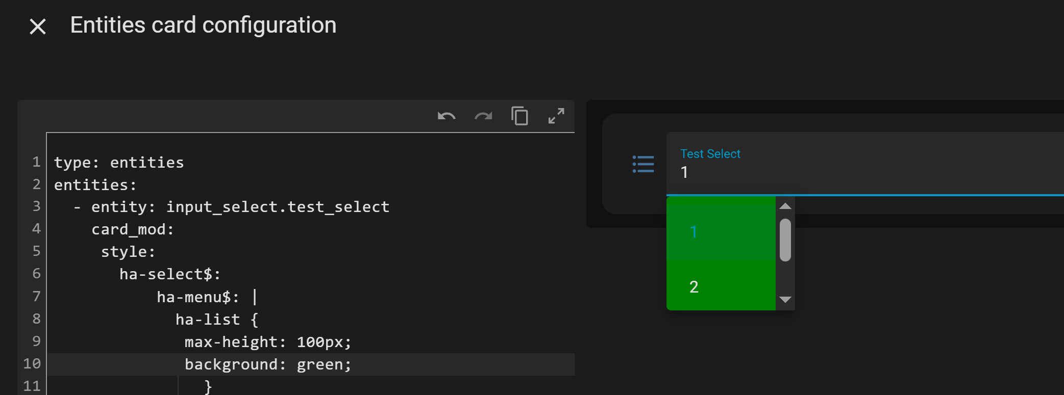Screen dimensions: 1064x395
Task: Copy the YAML code to clipboard
Action: (519, 116)
